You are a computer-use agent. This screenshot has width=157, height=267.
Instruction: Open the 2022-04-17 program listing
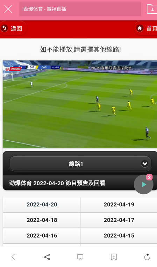(119, 220)
